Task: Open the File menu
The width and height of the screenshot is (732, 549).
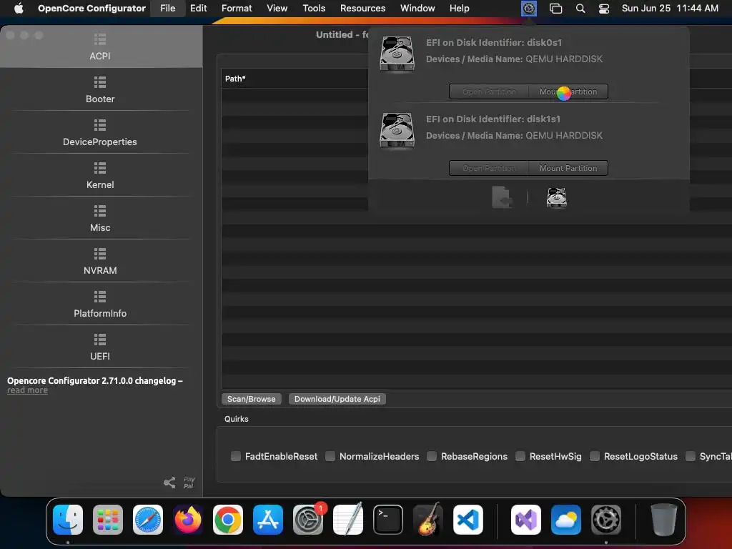Action: point(167,9)
